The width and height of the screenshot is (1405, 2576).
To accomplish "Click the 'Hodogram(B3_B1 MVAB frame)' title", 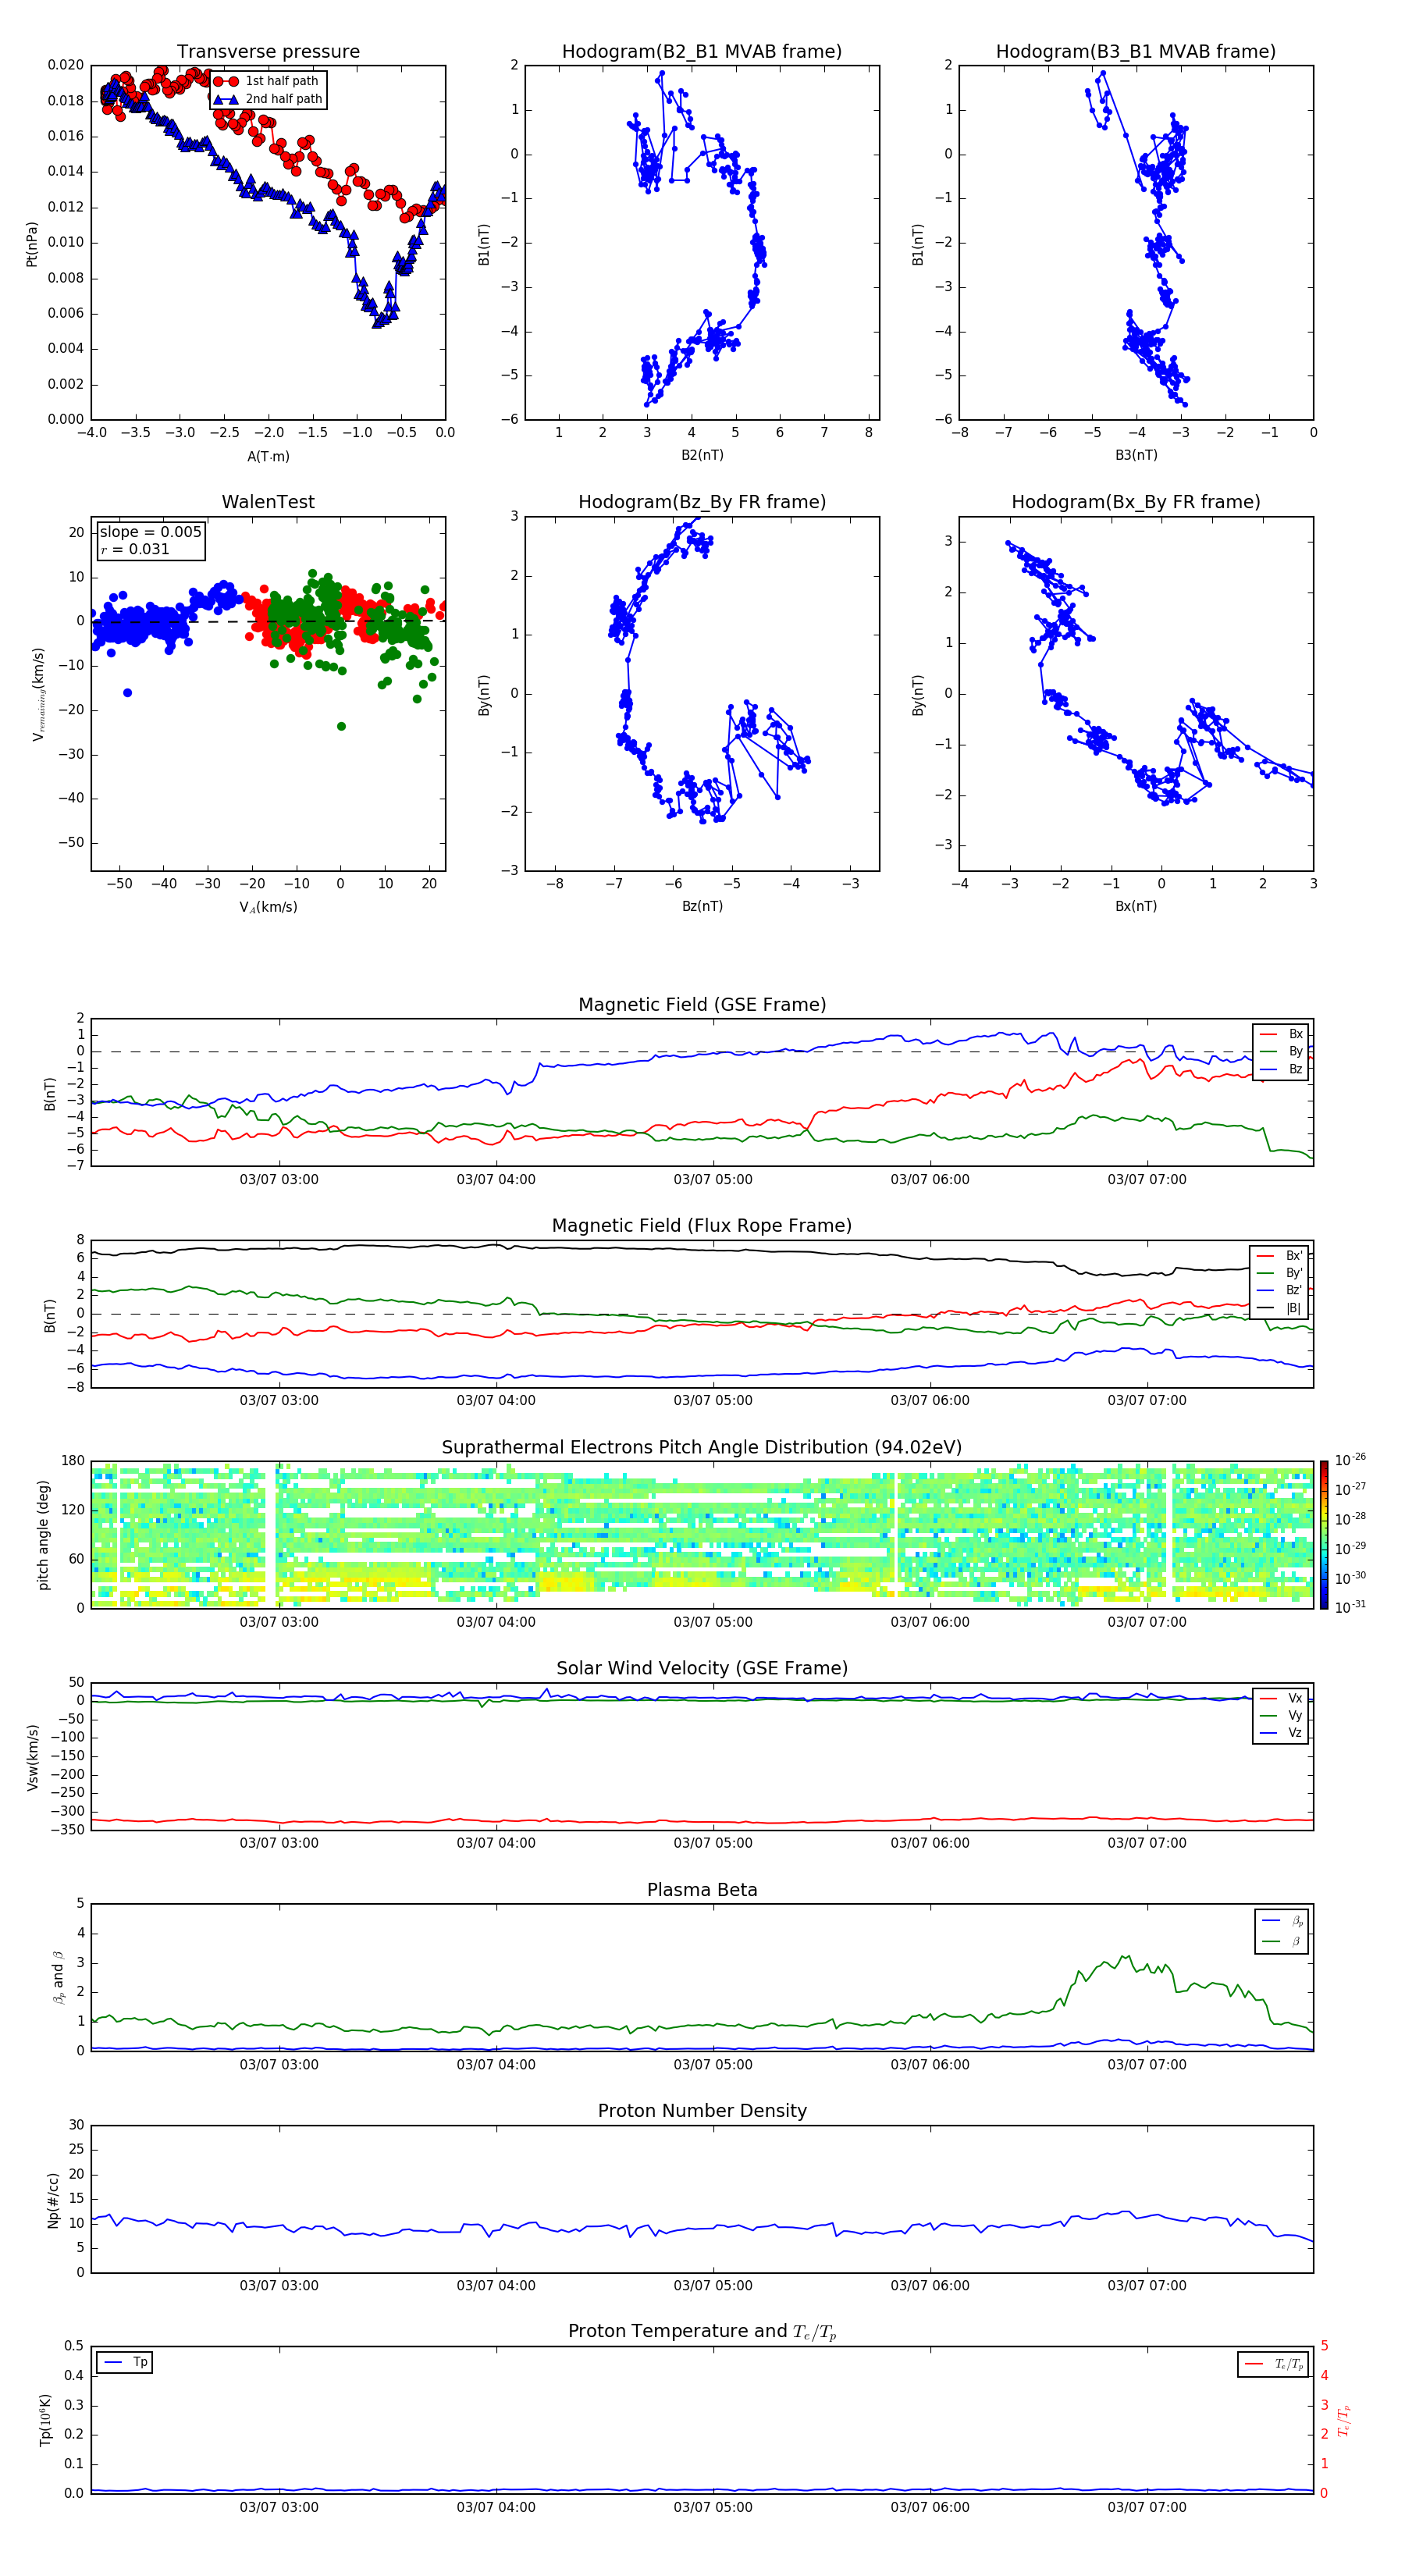I will tap(1136, 51).
